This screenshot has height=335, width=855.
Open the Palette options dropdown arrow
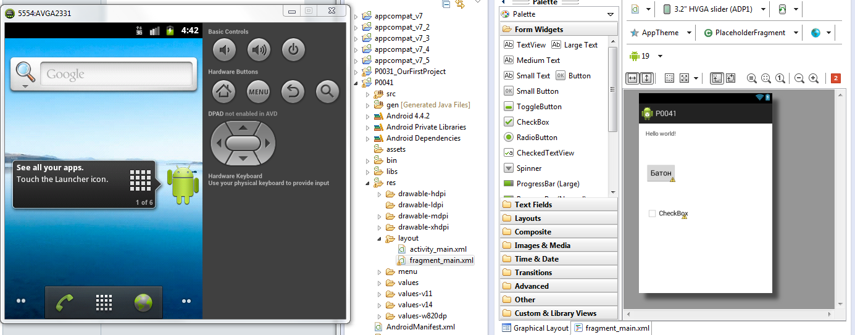[611, 14]
